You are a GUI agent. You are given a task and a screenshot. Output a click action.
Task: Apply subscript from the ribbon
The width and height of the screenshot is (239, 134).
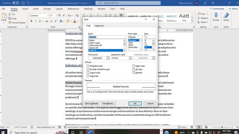(52, 21)
